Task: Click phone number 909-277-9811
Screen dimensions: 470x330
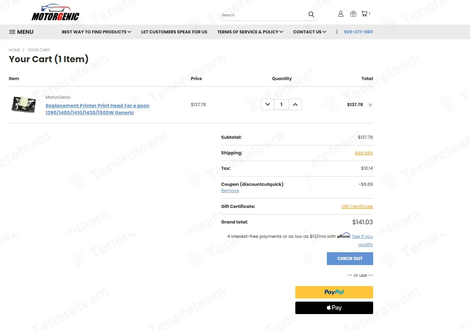Action: tap(358, 32)
